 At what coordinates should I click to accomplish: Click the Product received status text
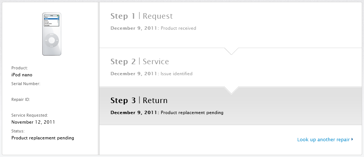pos(178,28)
